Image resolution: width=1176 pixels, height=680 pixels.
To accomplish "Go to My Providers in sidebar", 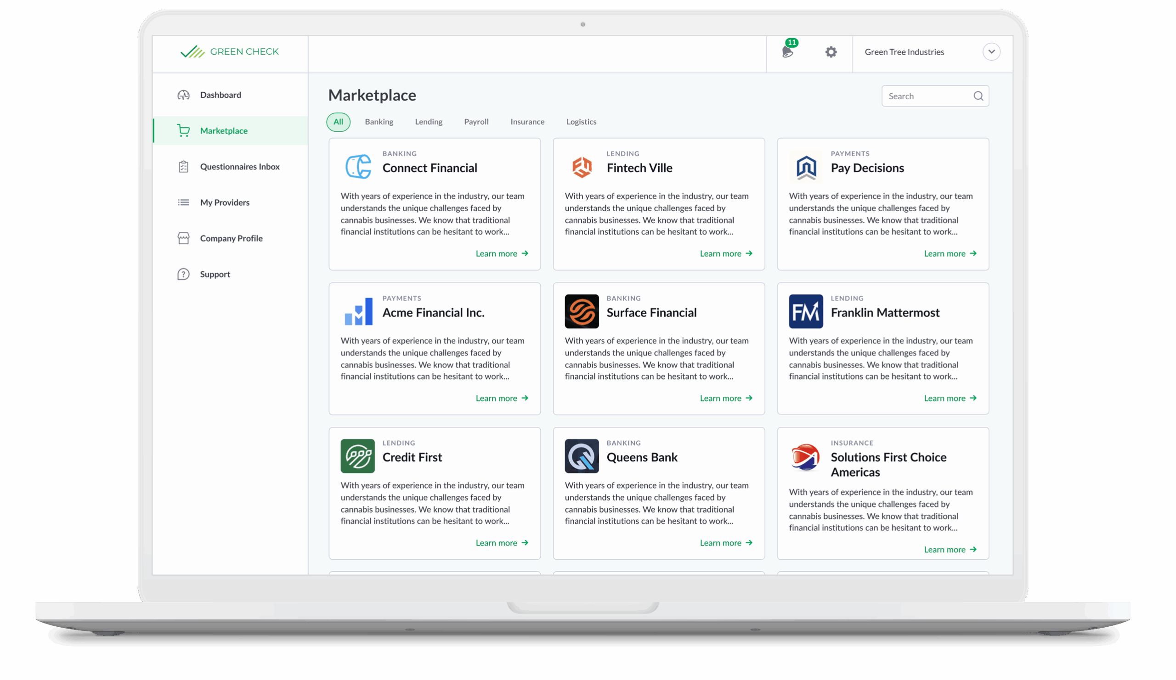I will [225, 202].
